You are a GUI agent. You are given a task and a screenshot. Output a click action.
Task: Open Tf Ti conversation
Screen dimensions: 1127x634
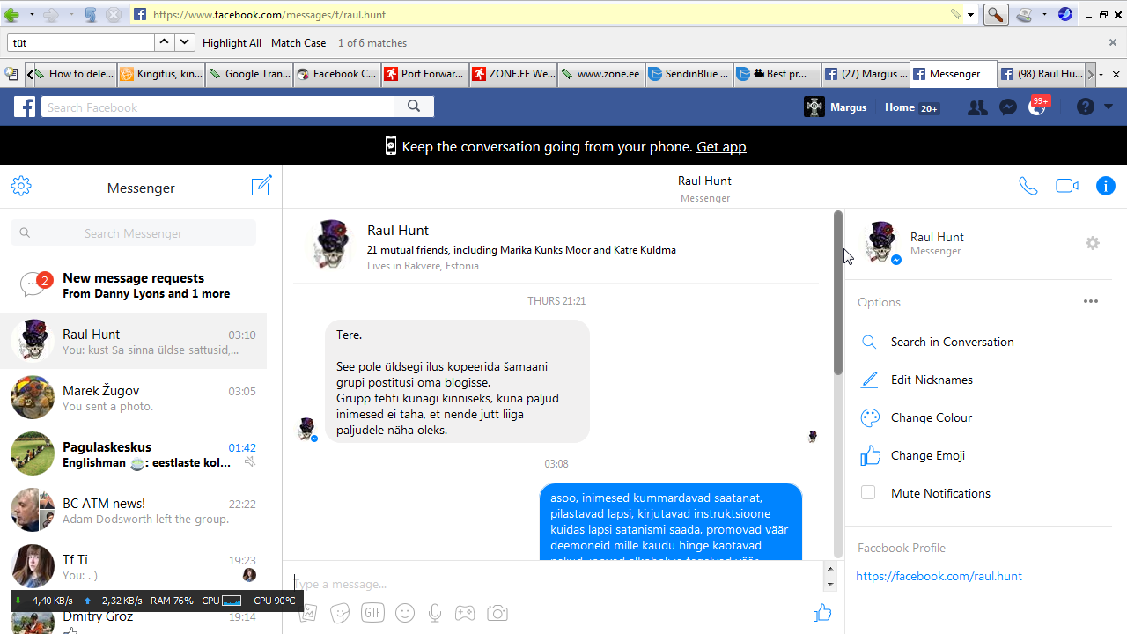tap(134, 567)
